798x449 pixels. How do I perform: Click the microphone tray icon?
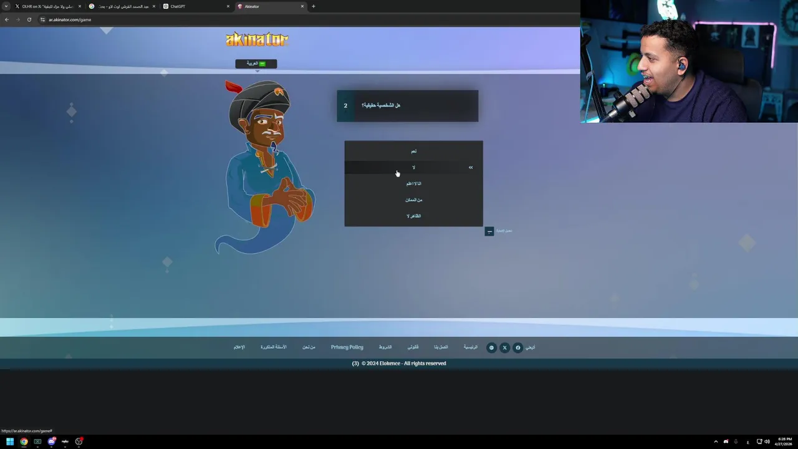pyautogui.click(x=736, y=442)
